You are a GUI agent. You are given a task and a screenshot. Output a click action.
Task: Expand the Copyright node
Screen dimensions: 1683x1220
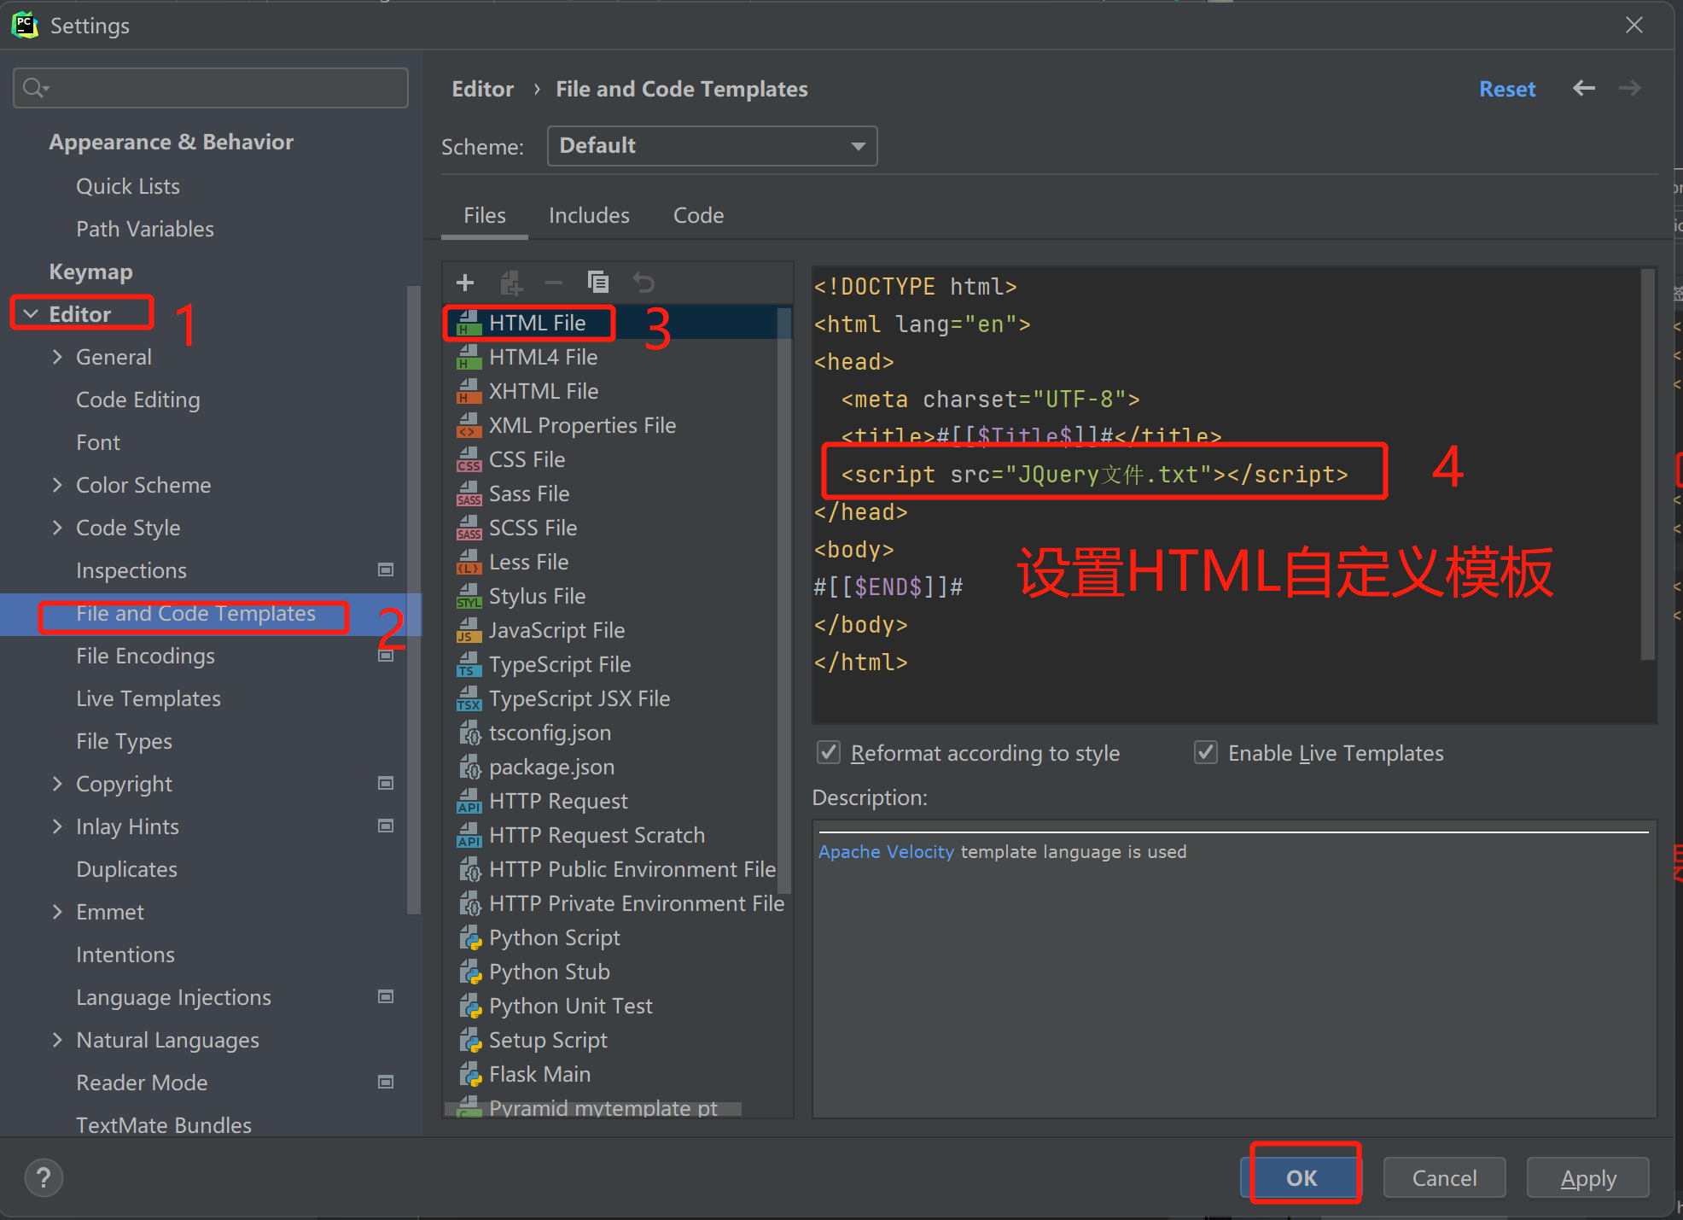(57, 784)
